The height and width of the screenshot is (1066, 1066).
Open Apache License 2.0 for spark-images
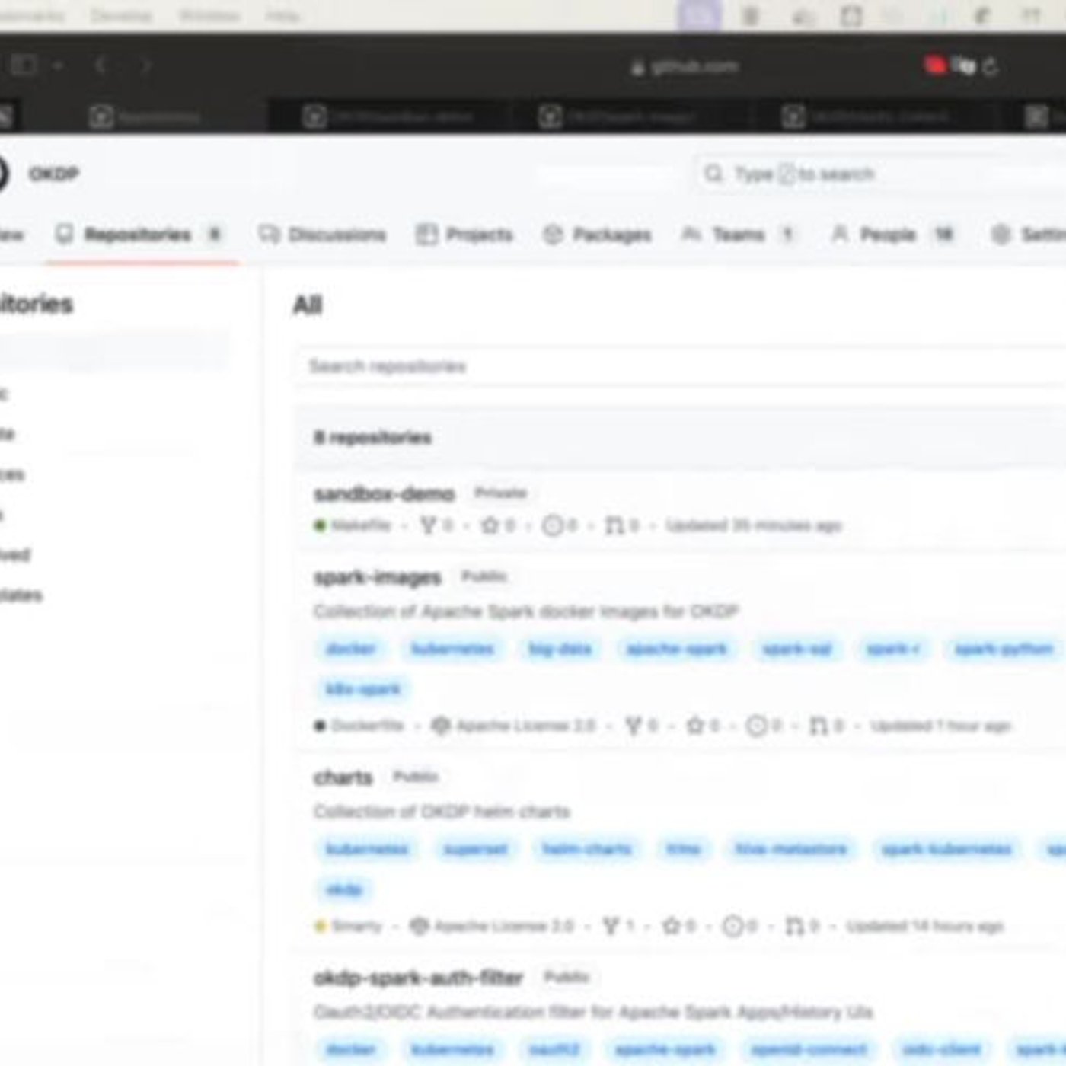pyautogui.click(x=513, y=726)
